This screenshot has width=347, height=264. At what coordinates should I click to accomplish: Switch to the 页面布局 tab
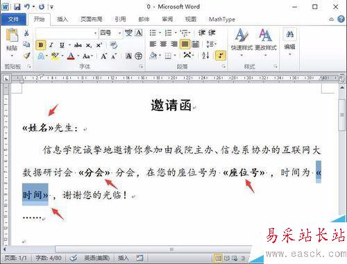click(92, 19)
